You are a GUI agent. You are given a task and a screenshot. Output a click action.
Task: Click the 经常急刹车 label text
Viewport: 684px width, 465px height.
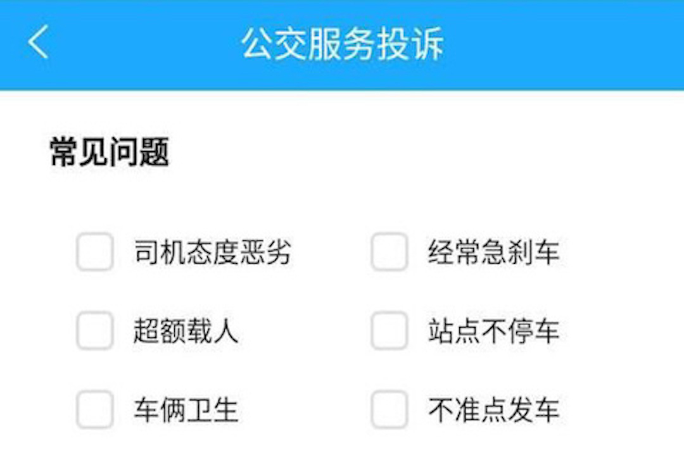point(493,252)
